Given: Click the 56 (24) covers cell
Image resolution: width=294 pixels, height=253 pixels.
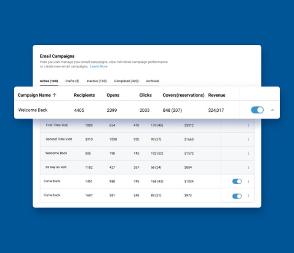Looking at the screenshot, I should (156, 167).
